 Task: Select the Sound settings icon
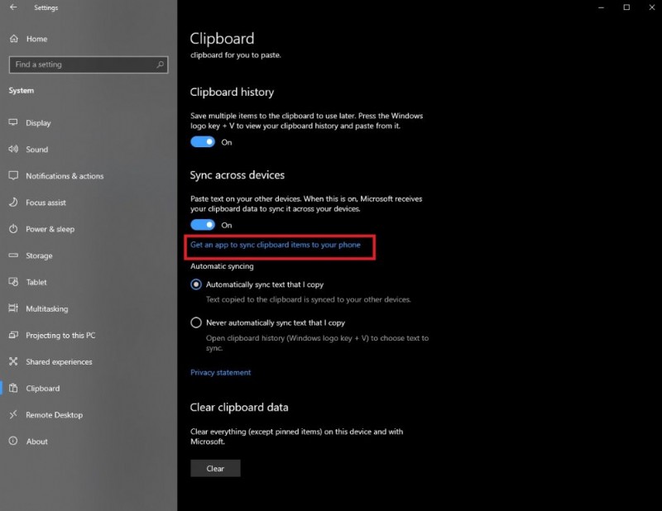(13, 150)
